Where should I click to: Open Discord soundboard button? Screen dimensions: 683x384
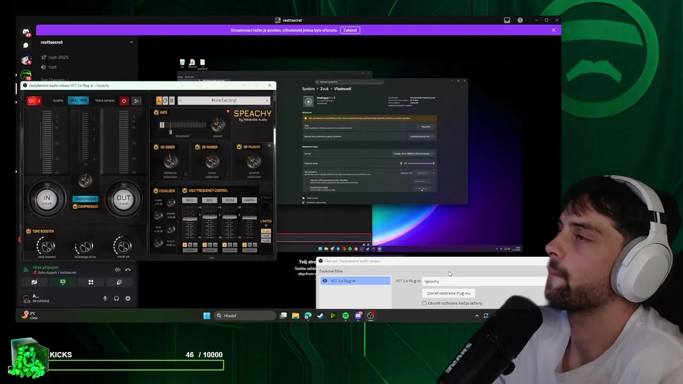pos(119,282)
